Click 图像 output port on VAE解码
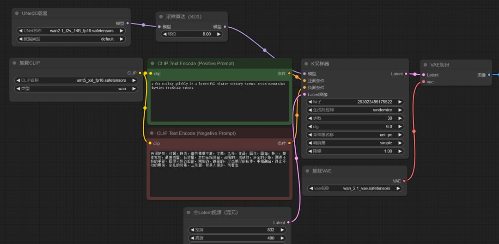The image size is (499, 244). pyautogui.click(x=489, y=75)
